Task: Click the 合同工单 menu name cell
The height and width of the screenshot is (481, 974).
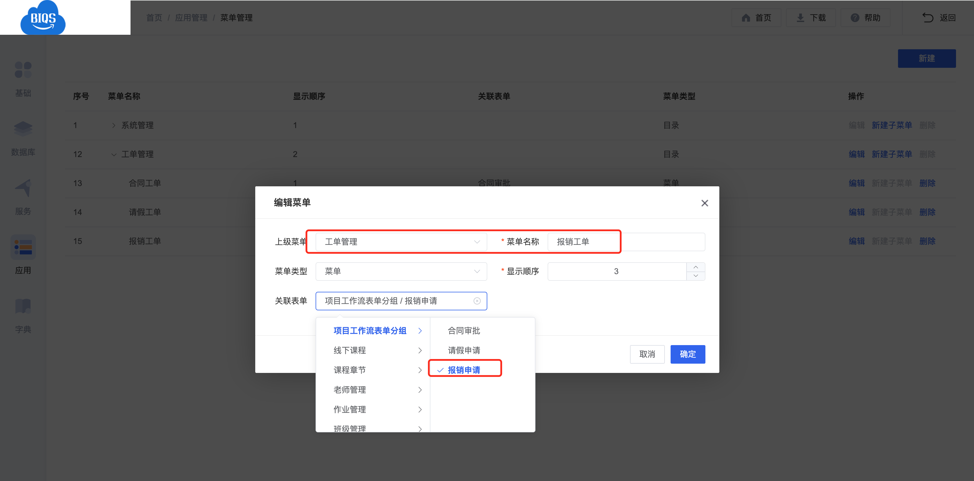Action: [x=145, y=183]
